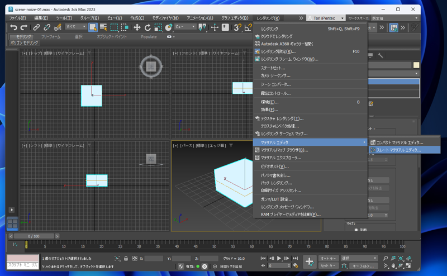Click the object color swatch in command panel

[416, 65]
